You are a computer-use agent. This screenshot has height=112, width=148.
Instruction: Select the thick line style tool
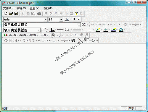[x=77, y=30]
